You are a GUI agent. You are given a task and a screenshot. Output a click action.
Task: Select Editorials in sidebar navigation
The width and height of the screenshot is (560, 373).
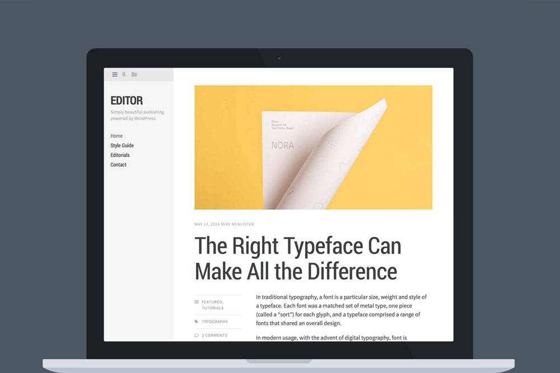click(x=120, y=155)
